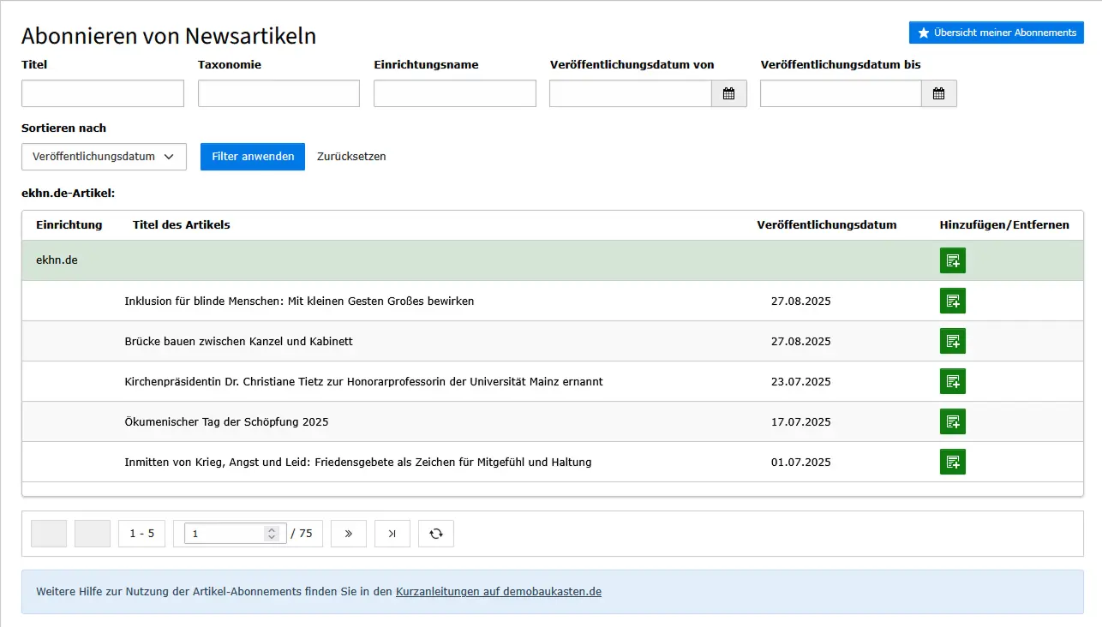Add 'Ökumenischer Tag der Schöpfung 2025' subscription

pyautogui.click(x=952, y=421)
